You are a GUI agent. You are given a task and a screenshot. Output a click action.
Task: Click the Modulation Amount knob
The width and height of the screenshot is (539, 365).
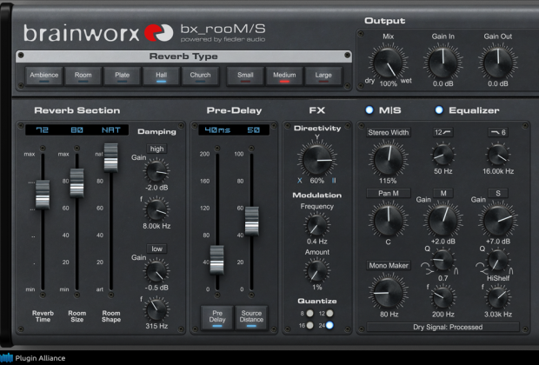coord(316,271)
